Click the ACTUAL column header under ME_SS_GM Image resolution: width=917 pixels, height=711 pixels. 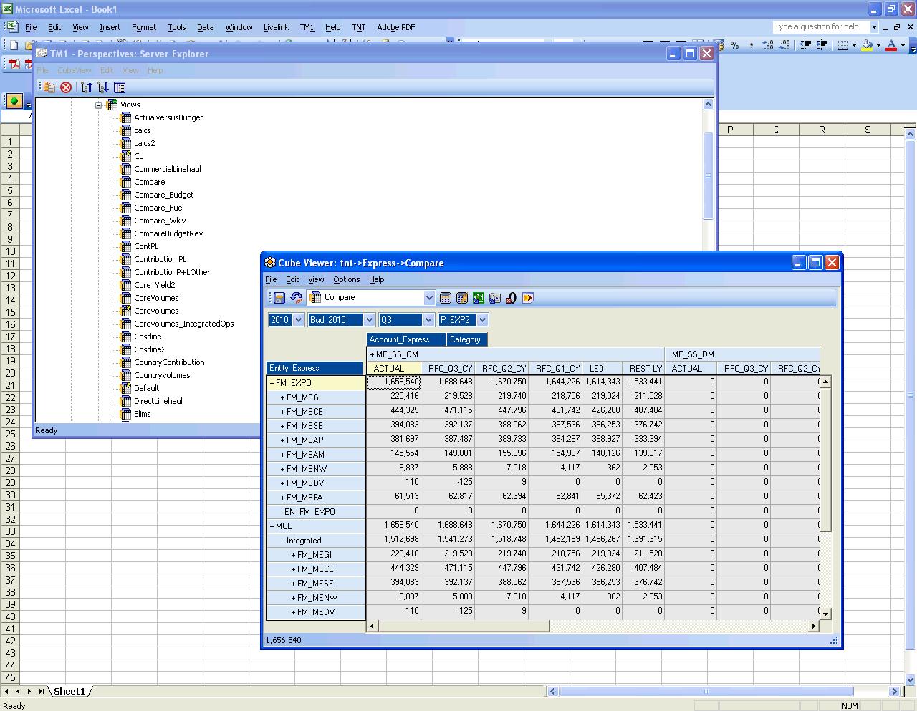(393, 369)
